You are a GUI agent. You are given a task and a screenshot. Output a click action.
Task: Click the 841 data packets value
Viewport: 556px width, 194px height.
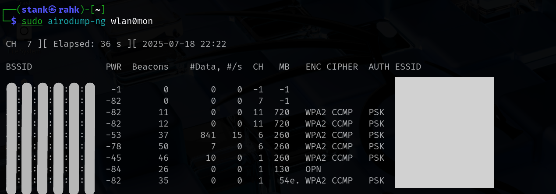208,135
